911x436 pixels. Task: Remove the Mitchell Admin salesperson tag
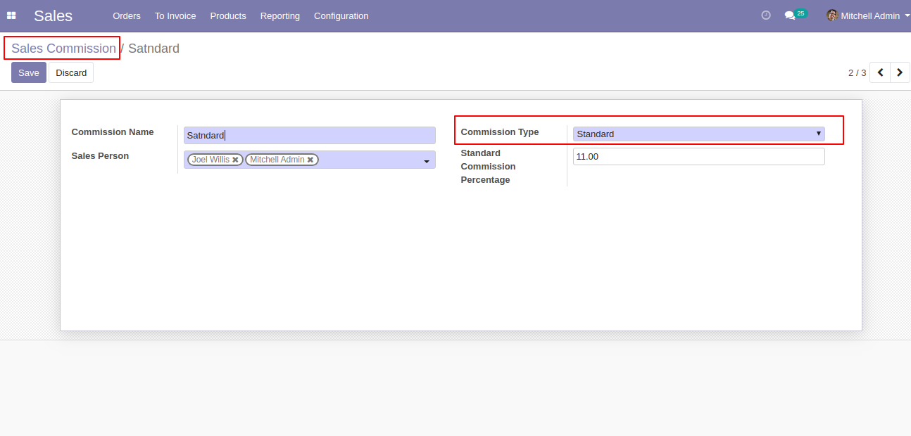310,160
